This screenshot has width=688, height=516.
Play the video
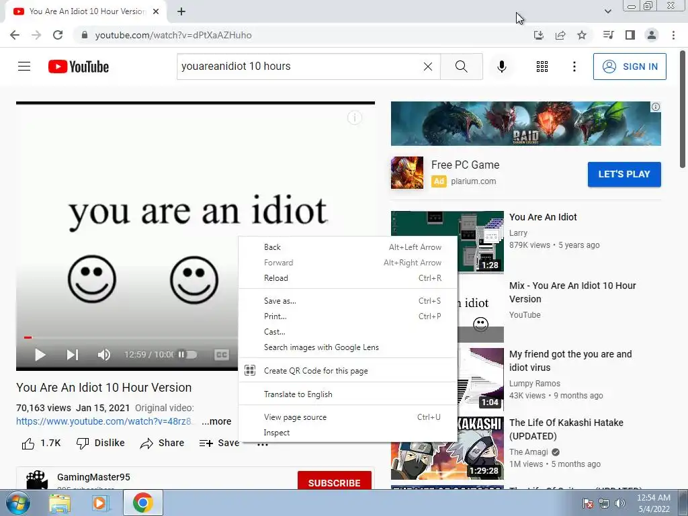tap(40, 355)
